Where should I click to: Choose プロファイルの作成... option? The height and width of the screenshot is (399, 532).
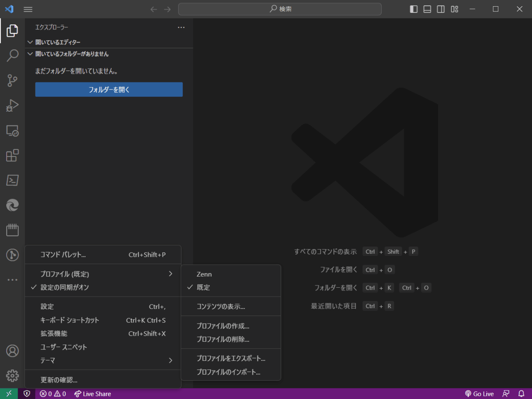click(x=231, y=326)
